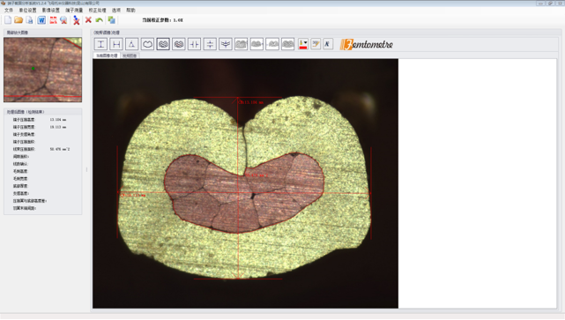Screen dimensions: 565x320
Task: Select the unselected wire bundle area tool
Action: point(179,44)
